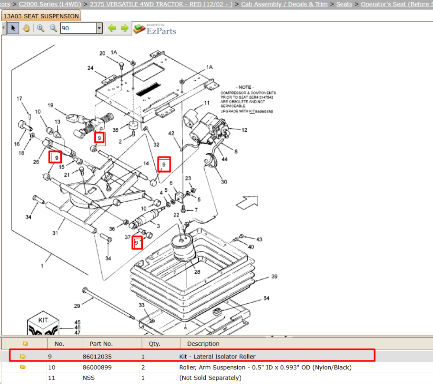This screenshot has width=433, height=384.
Task: Add item 10 using its cart icon
Action: tap(23, 367)
